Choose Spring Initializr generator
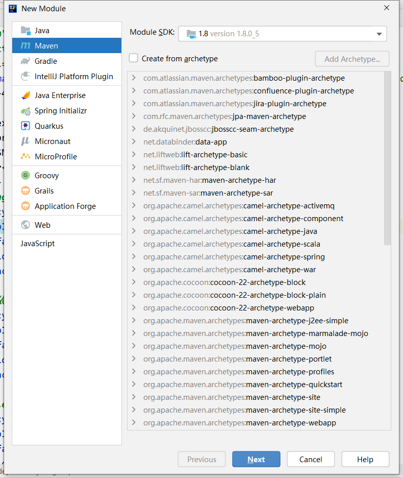Screen dimensions: 403x478 (x=67, y=111)
